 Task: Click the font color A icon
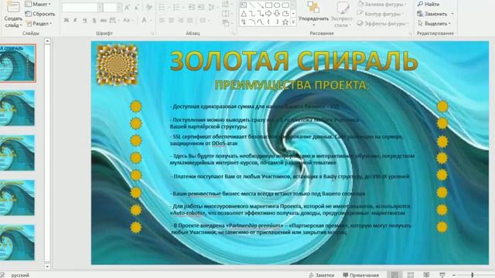pos(144,21)
